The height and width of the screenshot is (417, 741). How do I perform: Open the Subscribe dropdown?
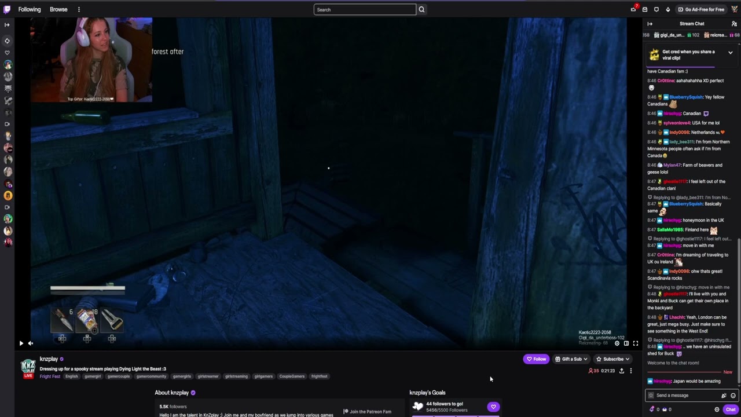coord(612,359)
